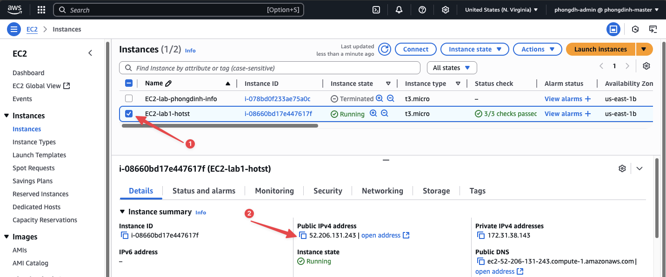666x277 pixels.
Task: Change region United States (N. Virginia)
Action: tap(501, 10)
